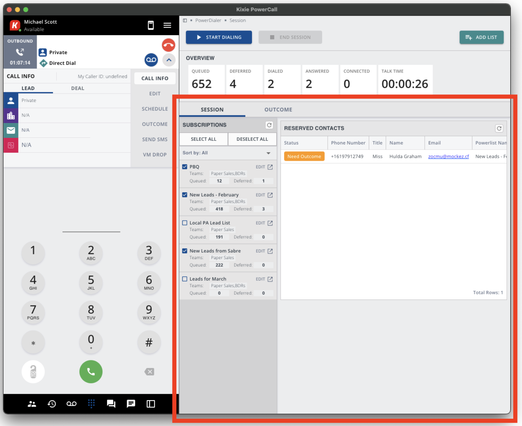This screenshot has height=426, width=522.
Task: Enable the Leads for March subscription
Action: point(185,279)
